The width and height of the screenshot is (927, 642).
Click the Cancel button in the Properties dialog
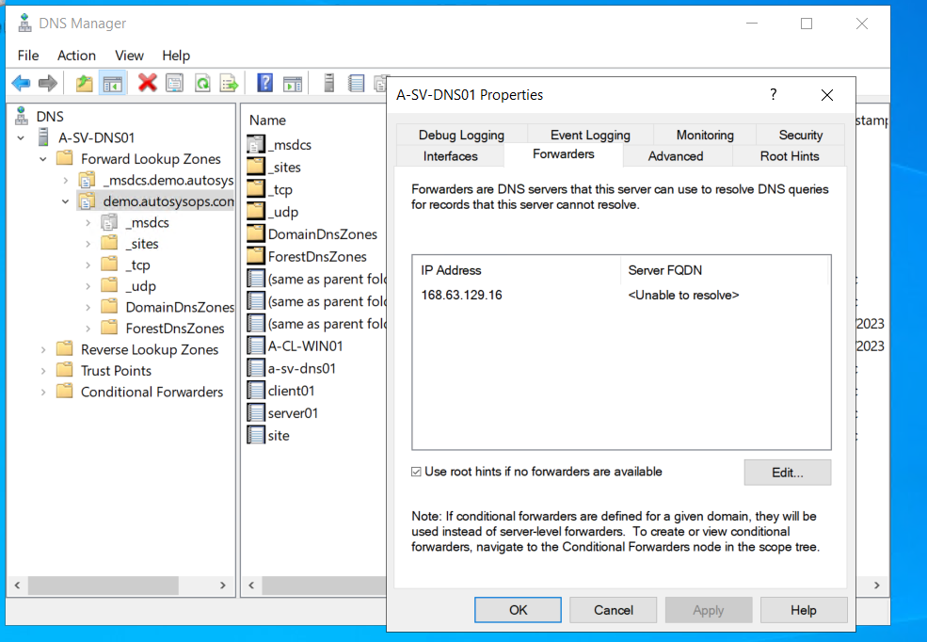613,609
